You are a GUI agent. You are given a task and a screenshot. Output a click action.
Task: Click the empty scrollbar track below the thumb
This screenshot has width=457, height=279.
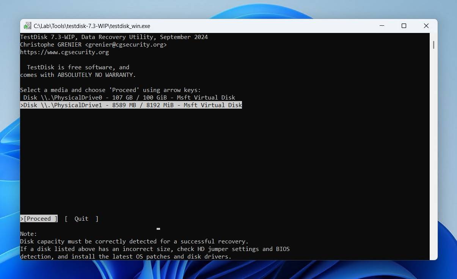[433, 151]
